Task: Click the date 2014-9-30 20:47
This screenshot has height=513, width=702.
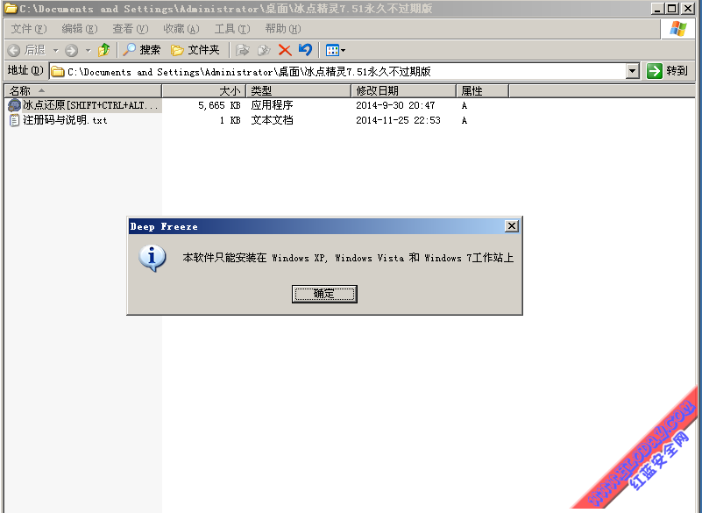Action: (395, 106)
